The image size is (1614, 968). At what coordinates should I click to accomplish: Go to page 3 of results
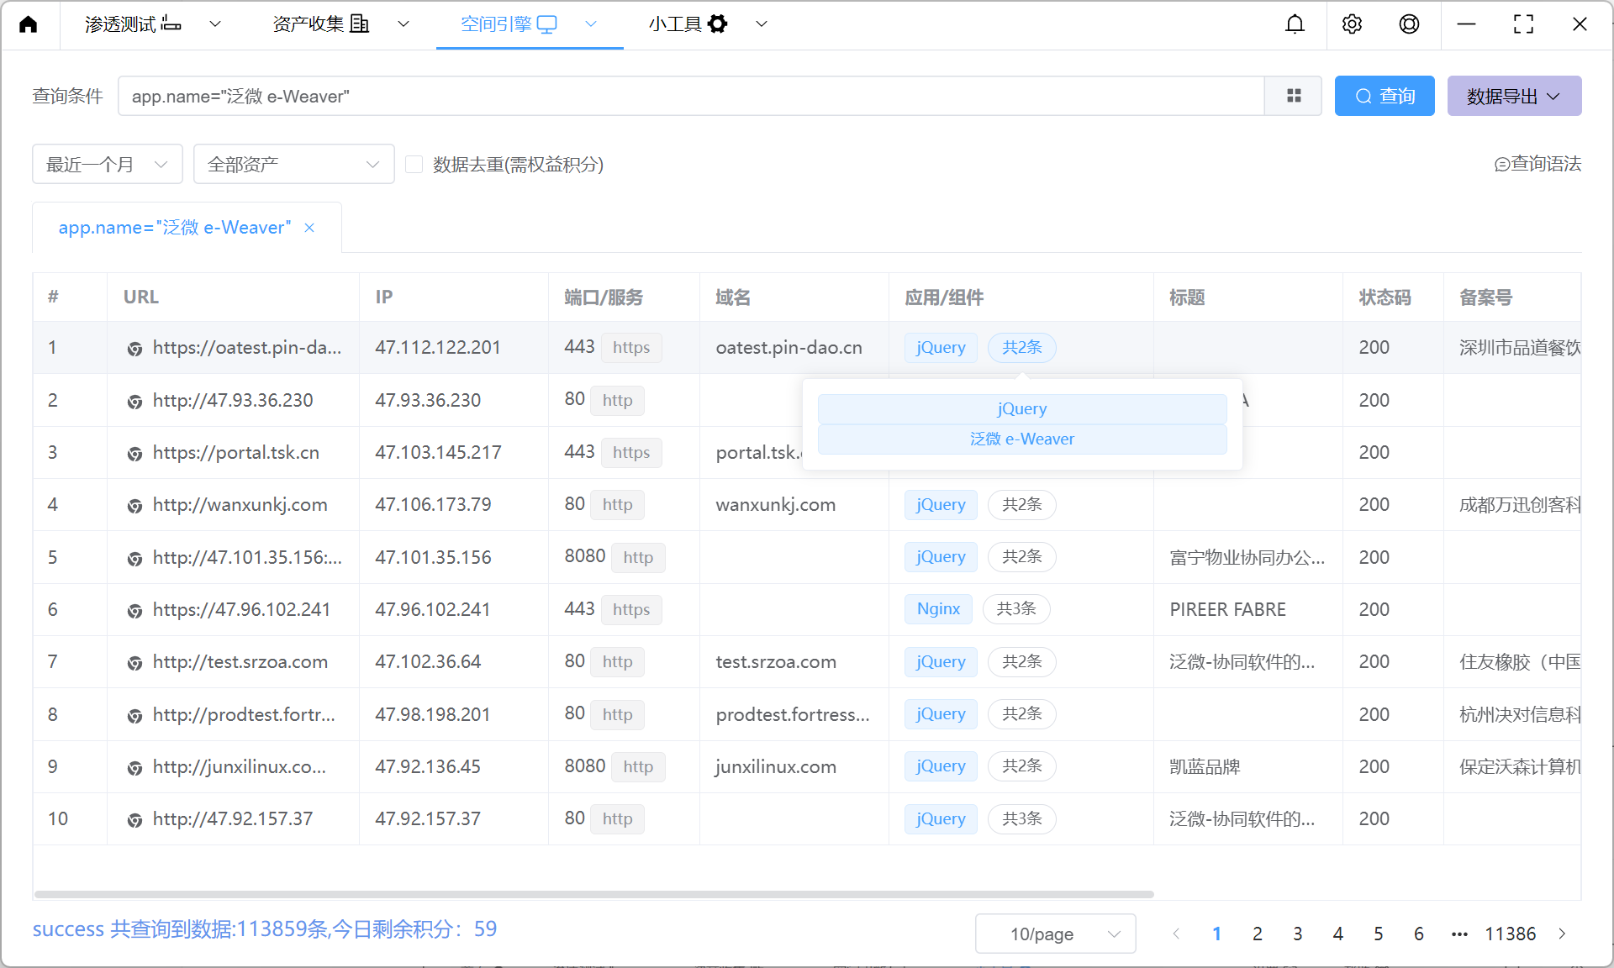pyautogui.click(x=1297, y=934)
